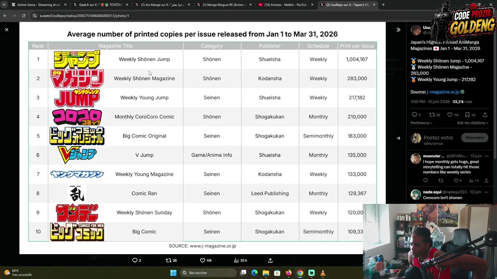Click the site information icon in address bar

pyautogui.click(x=35, y=15)
